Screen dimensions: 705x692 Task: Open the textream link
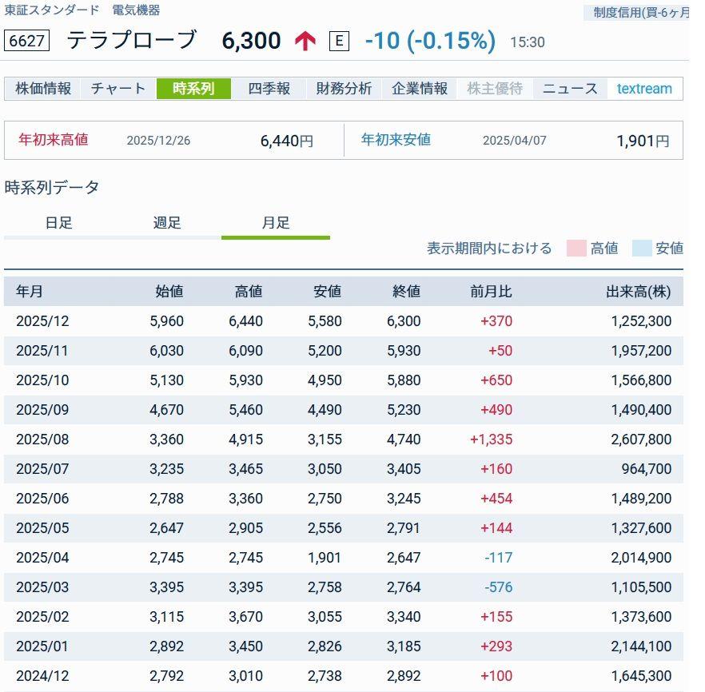(644, 89)
